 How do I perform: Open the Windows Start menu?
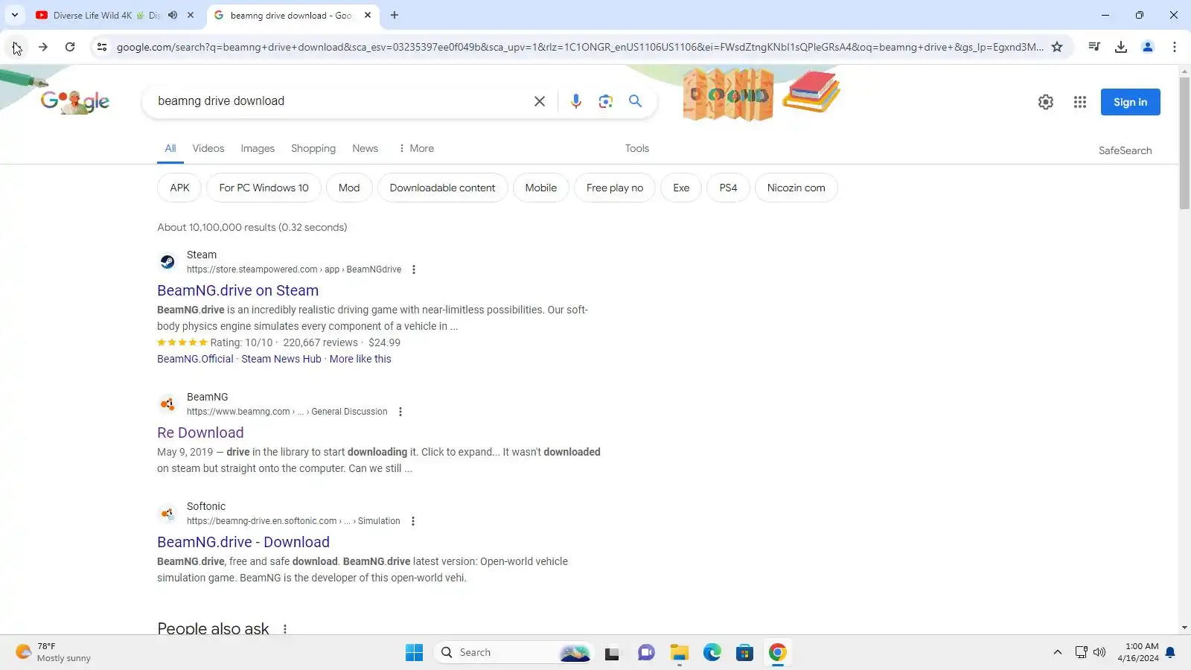pyautogui.click(x=414, y=653)
